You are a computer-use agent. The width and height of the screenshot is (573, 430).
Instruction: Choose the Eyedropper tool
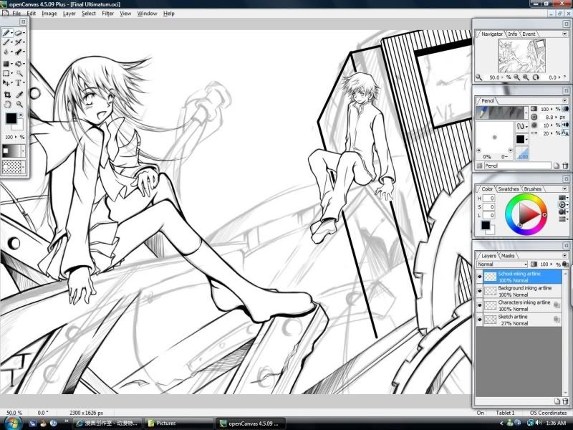(x=19, y=94)
